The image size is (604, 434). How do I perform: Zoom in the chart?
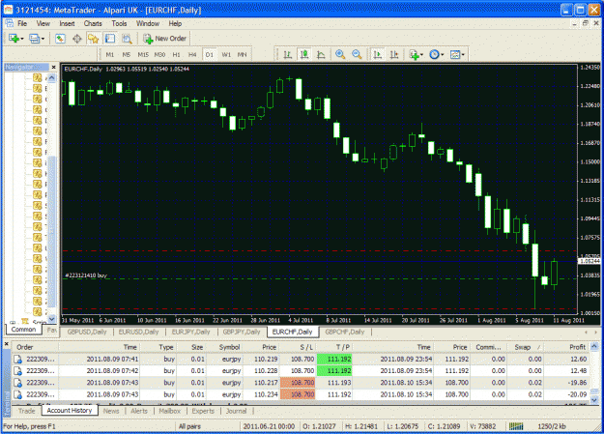[x=340, y=55]
